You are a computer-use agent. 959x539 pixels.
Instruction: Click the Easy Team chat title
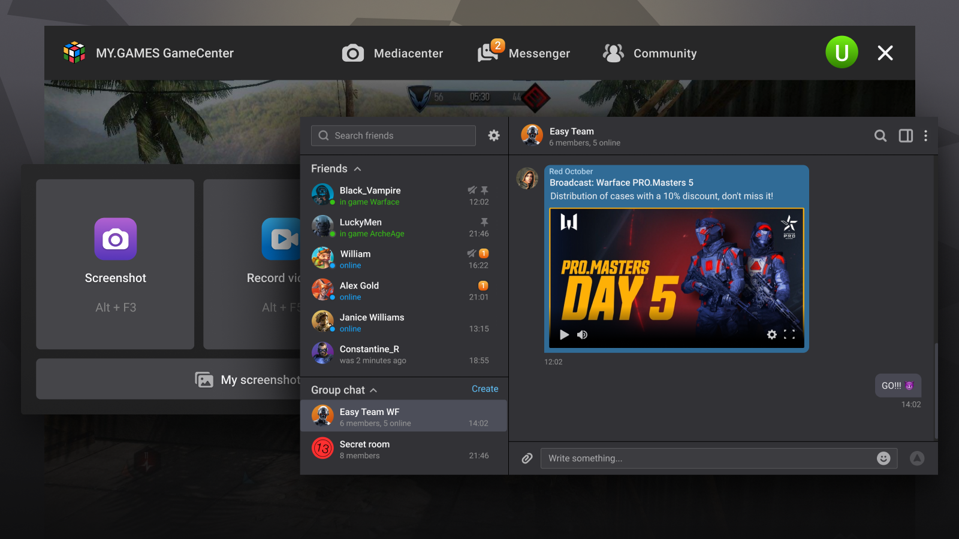[x=572, y=131]
